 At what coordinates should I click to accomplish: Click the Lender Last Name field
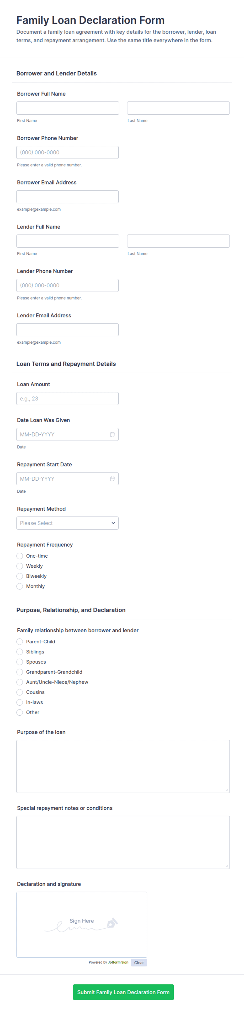click(178, 241)
